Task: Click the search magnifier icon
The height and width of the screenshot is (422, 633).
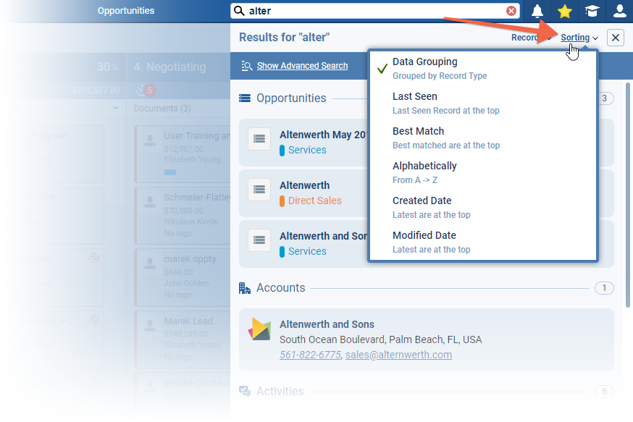Action: coord(239,10)
